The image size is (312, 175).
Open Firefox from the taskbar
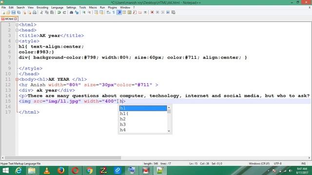(x=61, y=171)
